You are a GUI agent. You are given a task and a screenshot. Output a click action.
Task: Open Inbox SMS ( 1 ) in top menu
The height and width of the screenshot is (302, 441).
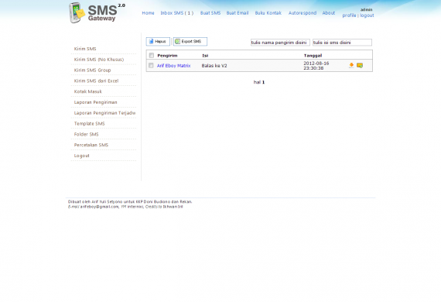[177, 13]
